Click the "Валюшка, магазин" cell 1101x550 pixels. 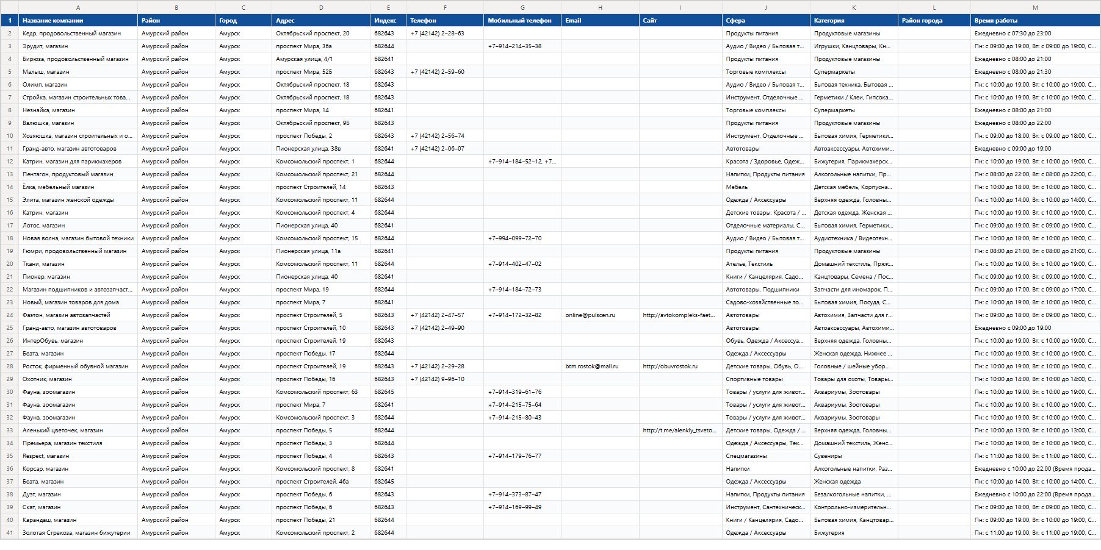point(78,123)
